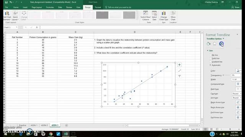Open the Cap type Round dropdown

(x=237, y=94)
